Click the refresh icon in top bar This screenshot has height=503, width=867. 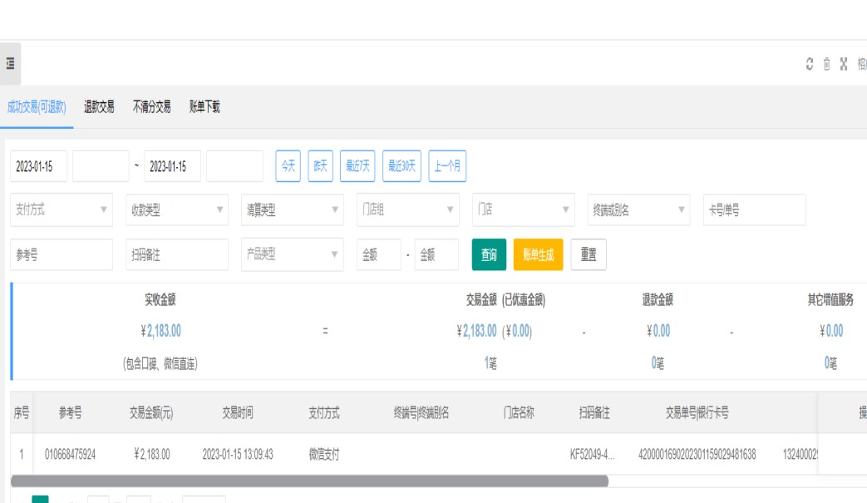pos(810,64)
